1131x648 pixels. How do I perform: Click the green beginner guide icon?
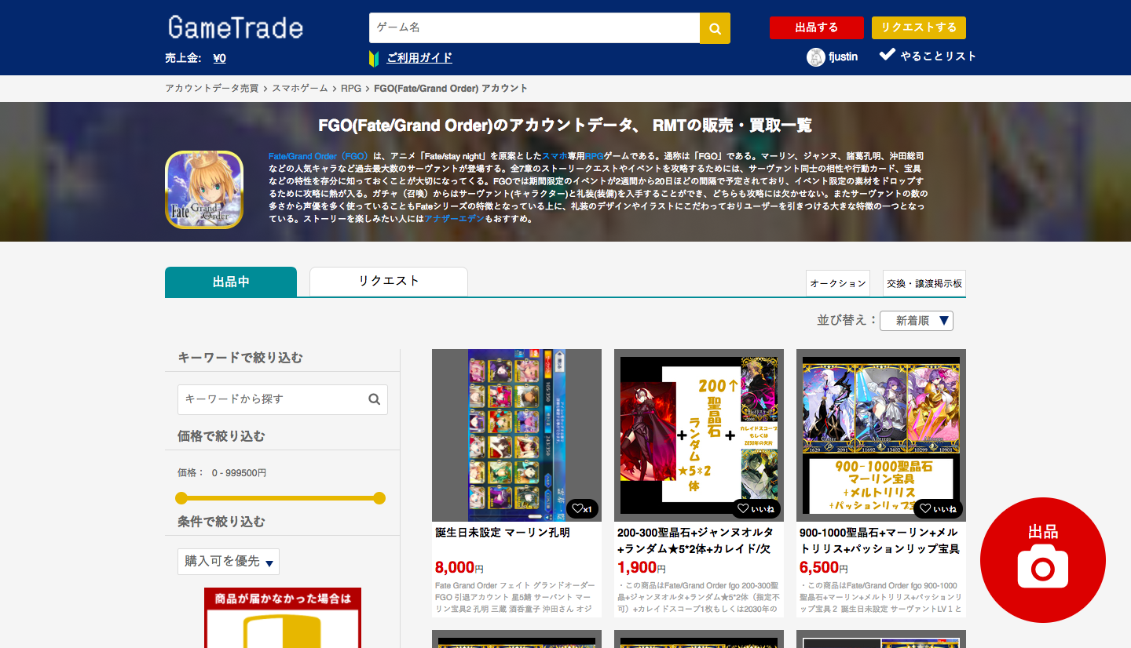coord(374,58)
